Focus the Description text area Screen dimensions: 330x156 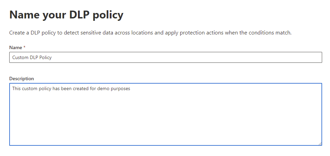tap(166, 114)
